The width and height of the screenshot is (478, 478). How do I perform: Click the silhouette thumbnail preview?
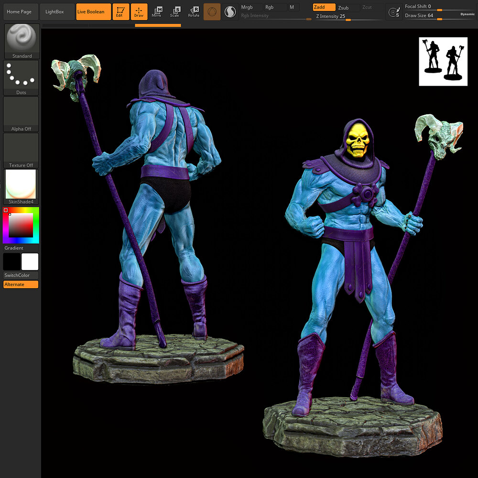443,62
